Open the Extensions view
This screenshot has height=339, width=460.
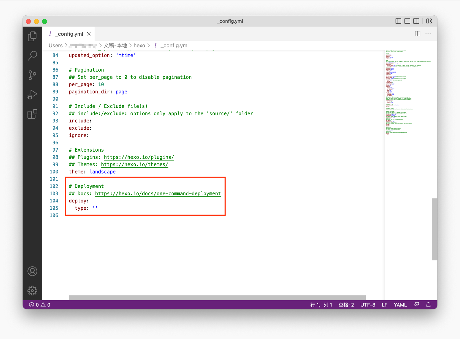click(32, 114)
